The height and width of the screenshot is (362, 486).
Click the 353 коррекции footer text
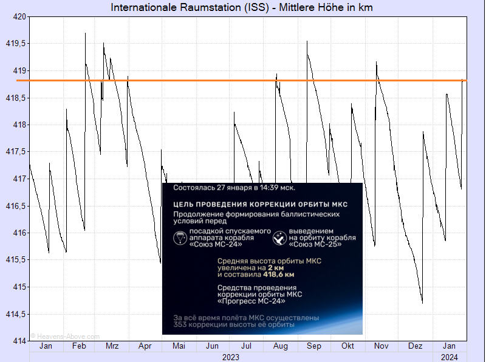coord(234,324)
